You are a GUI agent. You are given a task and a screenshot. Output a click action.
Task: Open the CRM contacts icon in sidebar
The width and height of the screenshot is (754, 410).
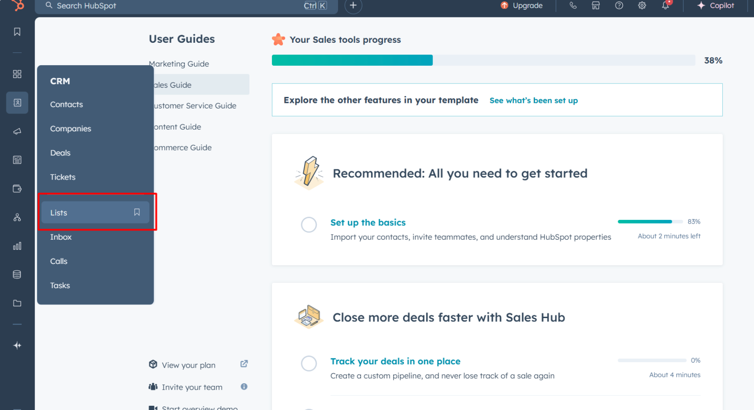(x=17, y=102)
